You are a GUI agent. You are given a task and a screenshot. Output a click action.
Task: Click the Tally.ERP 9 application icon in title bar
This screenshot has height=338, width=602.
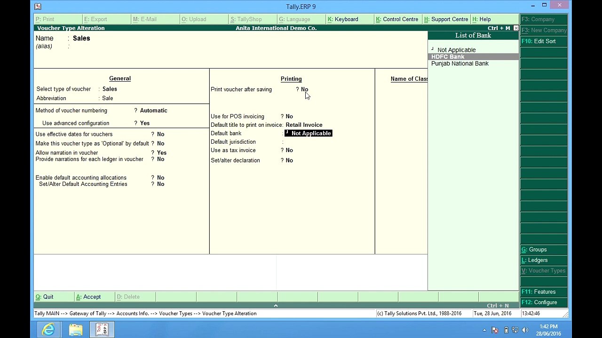pyautogui.click(x=38, y=7)
